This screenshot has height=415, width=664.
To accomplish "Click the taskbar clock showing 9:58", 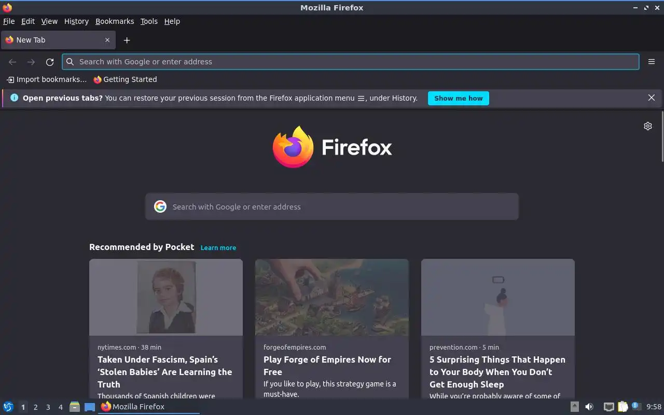I will [654, 407].
